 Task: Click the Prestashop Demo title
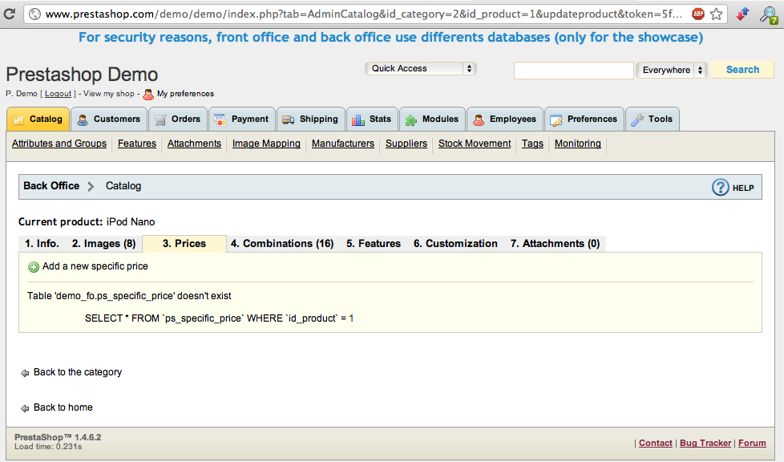[82, 75]
